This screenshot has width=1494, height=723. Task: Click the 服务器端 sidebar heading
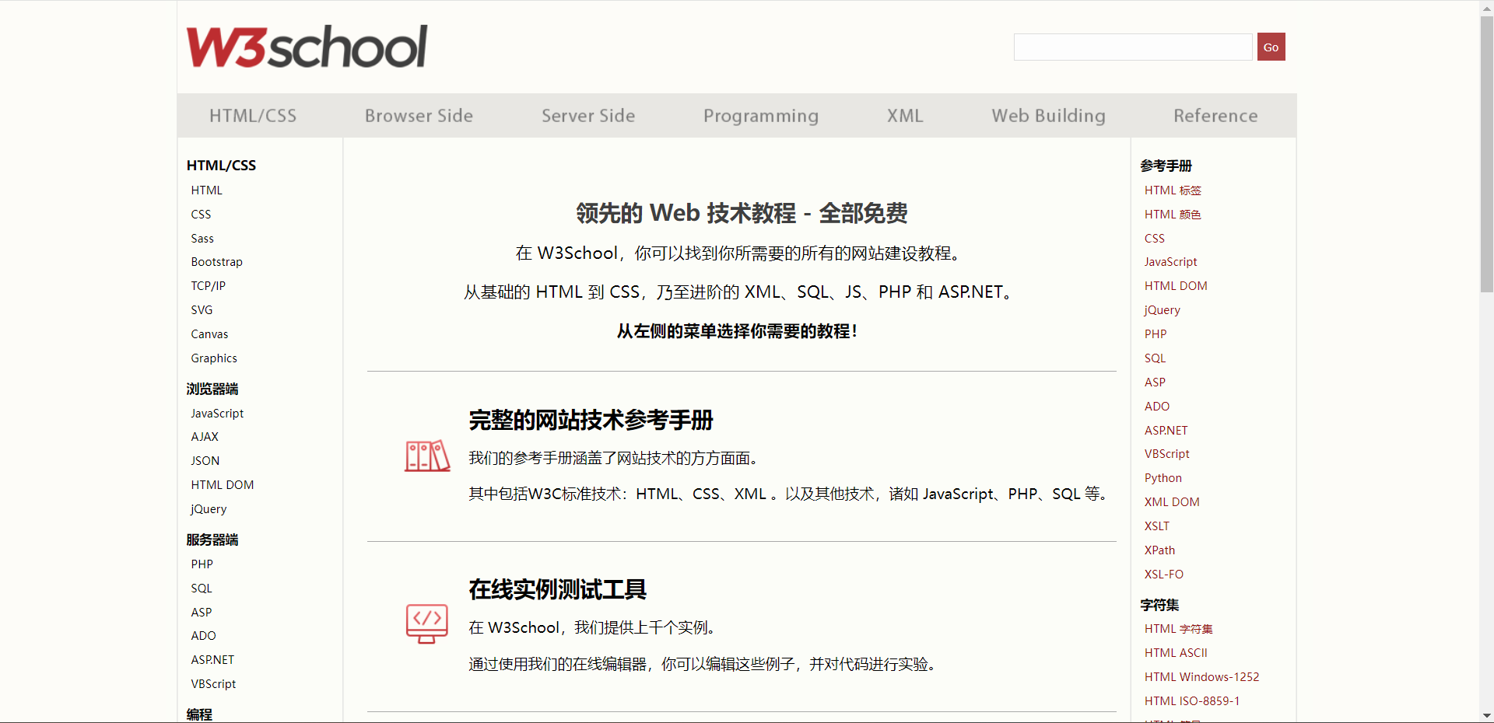[212, 540]
